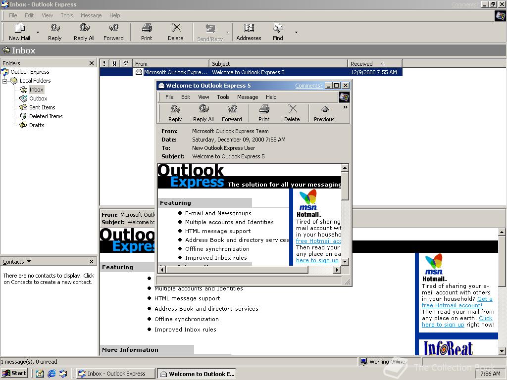The image size is (507, 380).
Task: Click the Find toolbar button
Action: (278, 32)
